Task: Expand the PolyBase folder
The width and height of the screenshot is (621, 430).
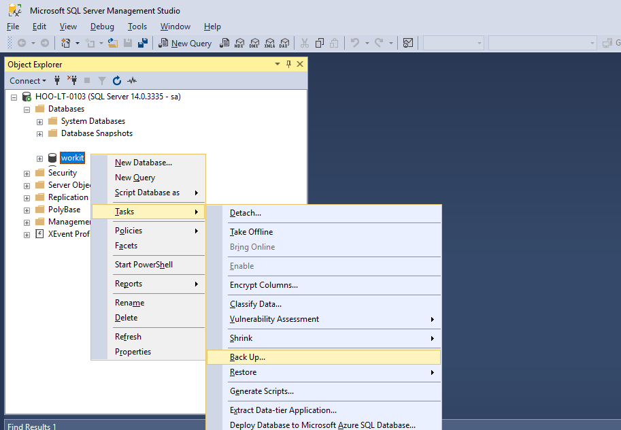Action: (27, 210)
